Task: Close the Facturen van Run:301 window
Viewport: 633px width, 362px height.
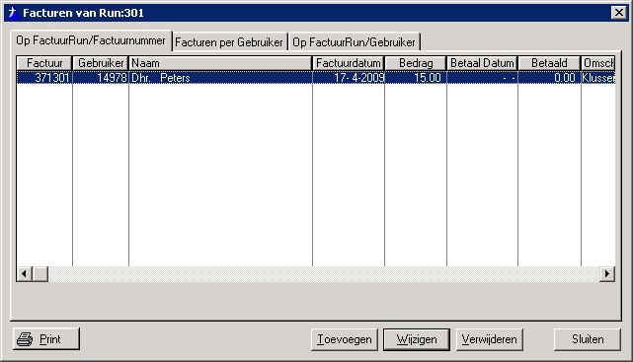Action: pos(618,13)
